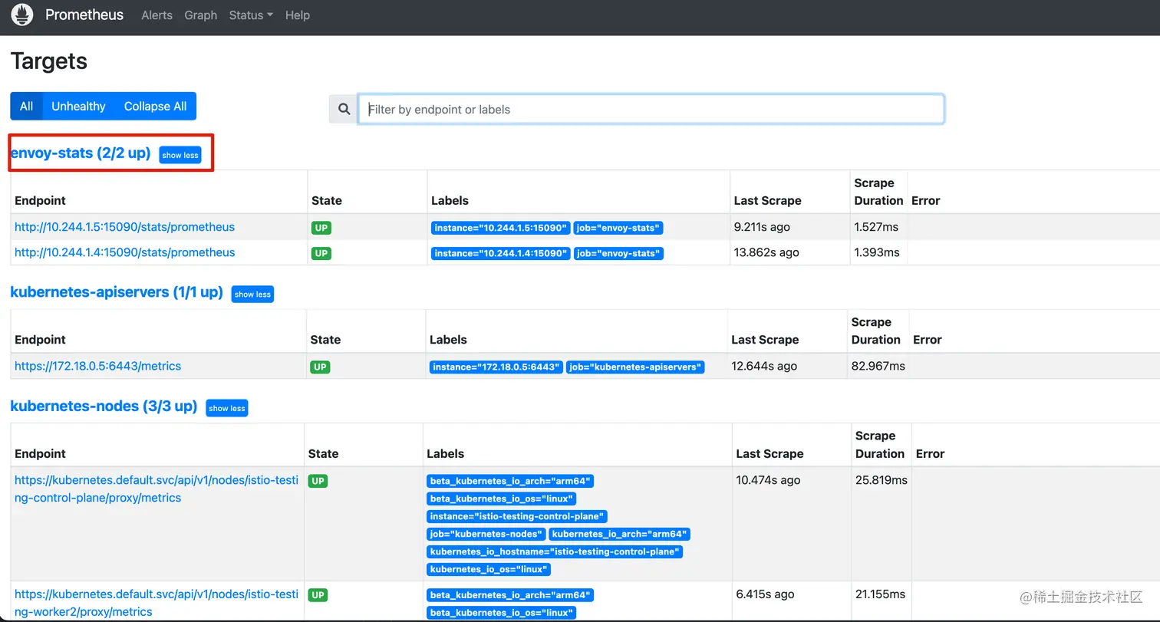This screenshot has height=622, width=1160.
Task: Click the 13.862s ago last scrape value
Action: click(x=766, y=252)
